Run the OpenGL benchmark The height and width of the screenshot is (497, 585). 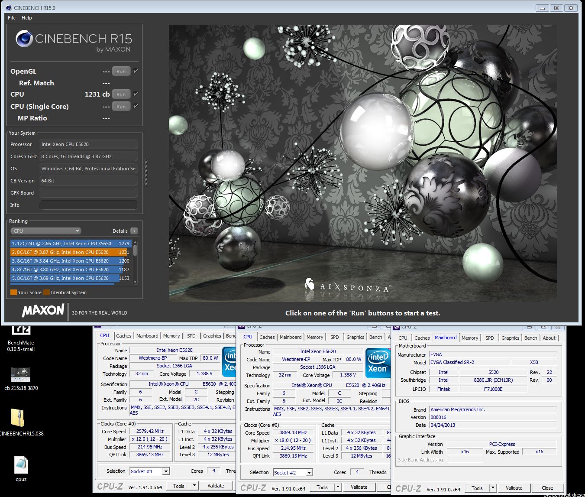[121, 71]
